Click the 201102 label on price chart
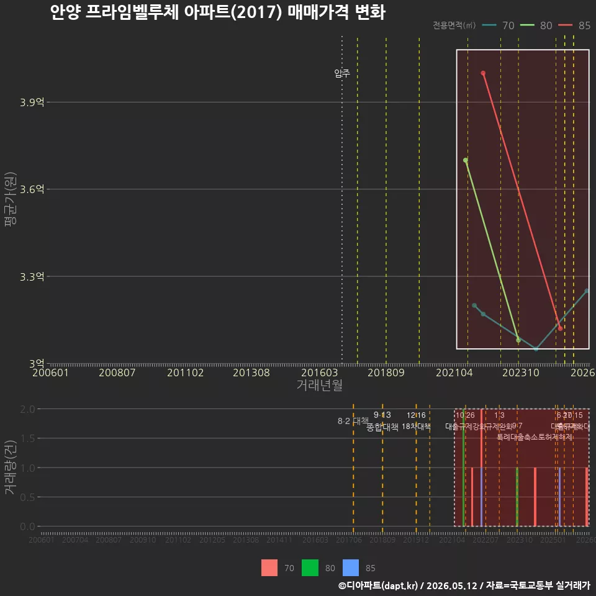This screenshot has width=596, height=596. tap(185, 373)
